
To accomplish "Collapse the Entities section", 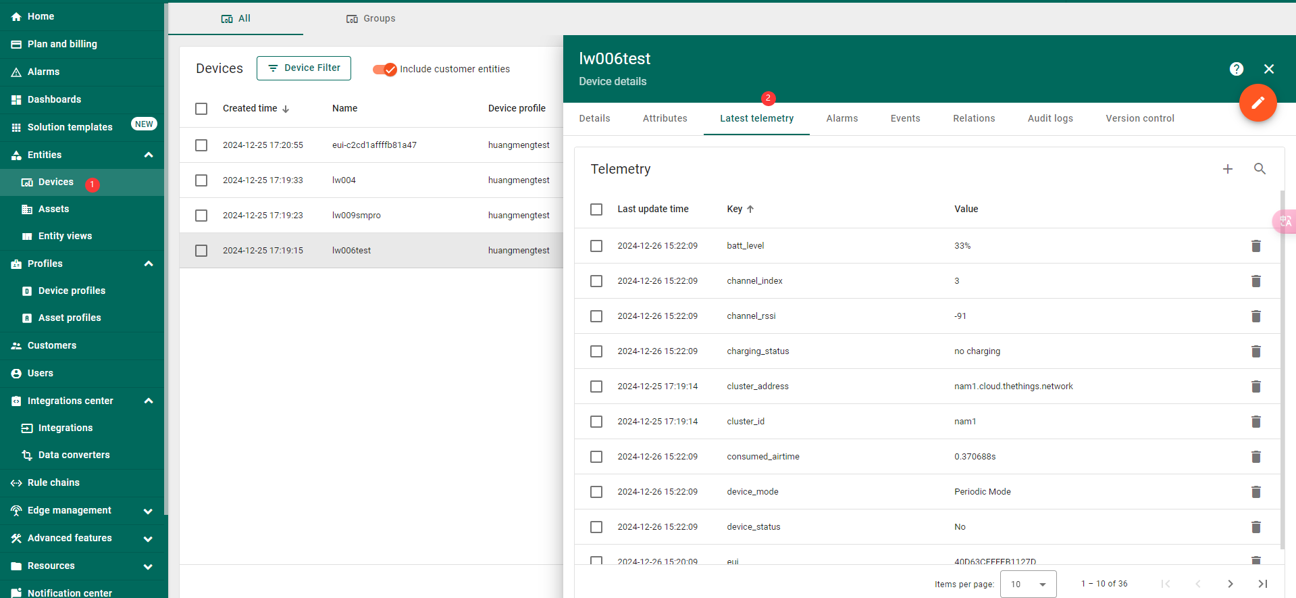I will pyautogui.click(x=149, y=155).
